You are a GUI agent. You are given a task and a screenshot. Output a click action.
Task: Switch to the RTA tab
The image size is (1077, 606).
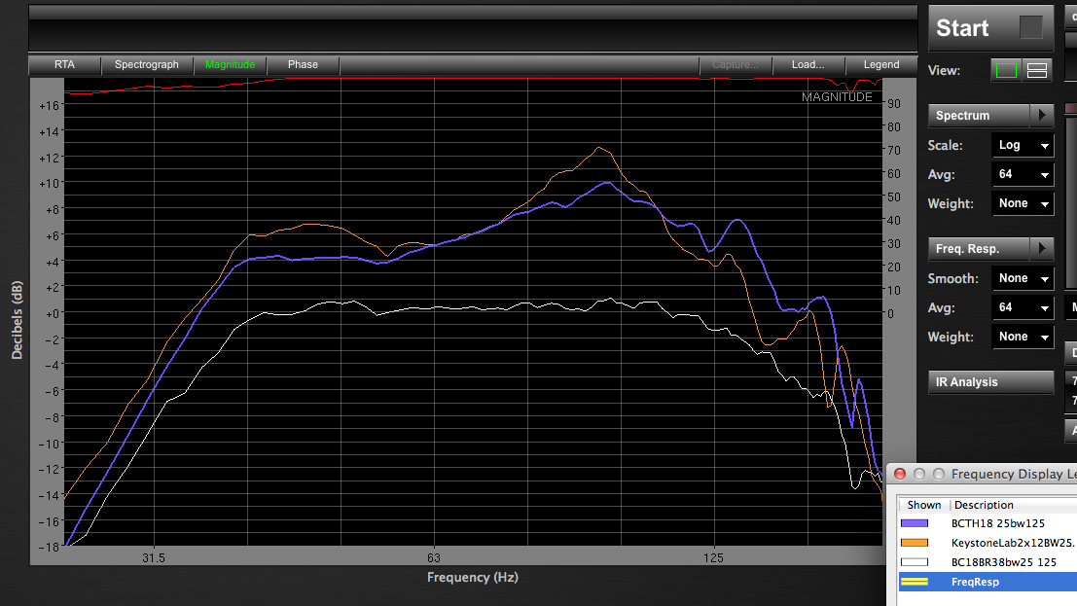pos(64,64)
